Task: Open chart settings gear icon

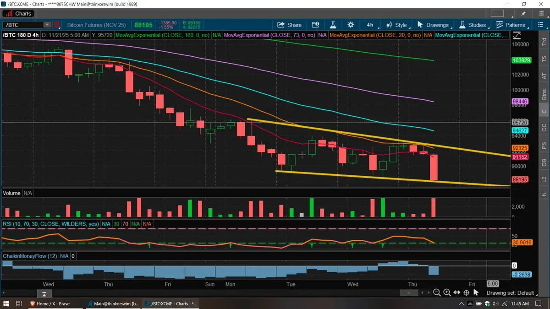Action: pyautogui.click(x=351, y=25)
